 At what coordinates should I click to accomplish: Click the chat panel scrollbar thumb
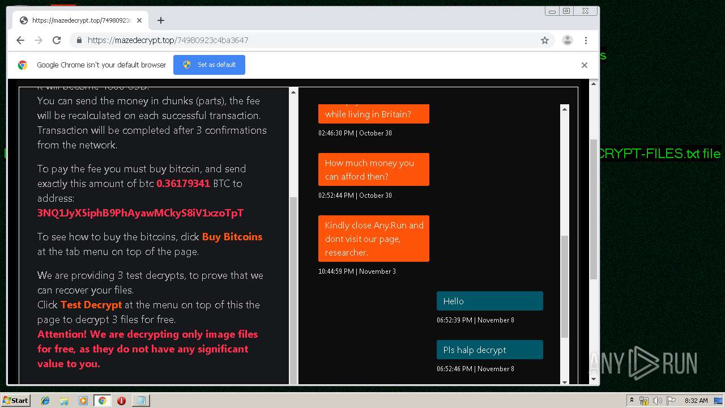click(x=565, y=287)
